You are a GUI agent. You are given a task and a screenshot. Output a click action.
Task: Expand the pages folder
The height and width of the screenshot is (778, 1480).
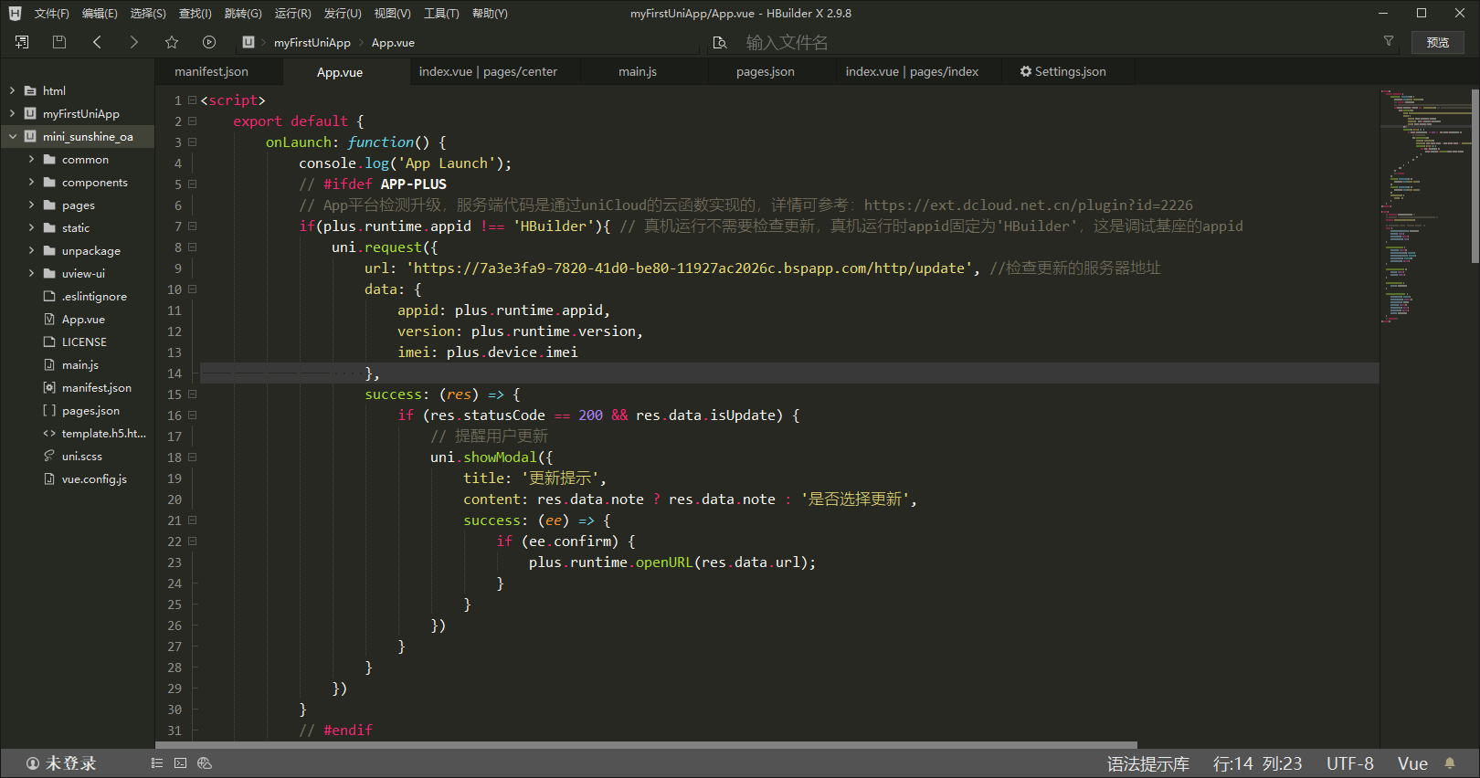pyautogui.click(x=31, y=205)
